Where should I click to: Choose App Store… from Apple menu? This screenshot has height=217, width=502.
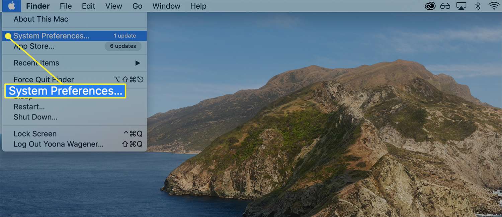pos(74,46)
